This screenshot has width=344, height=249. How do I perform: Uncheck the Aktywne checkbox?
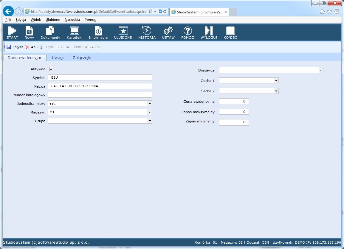51,69
